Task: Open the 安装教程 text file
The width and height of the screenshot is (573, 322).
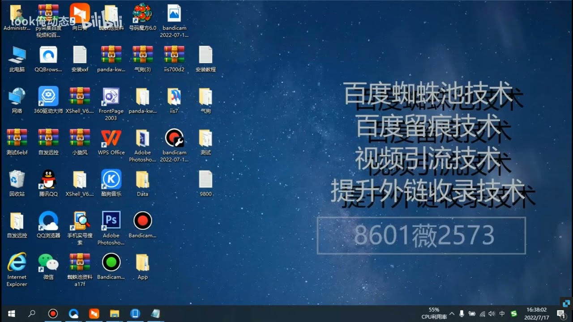Action: click(205, 55)
